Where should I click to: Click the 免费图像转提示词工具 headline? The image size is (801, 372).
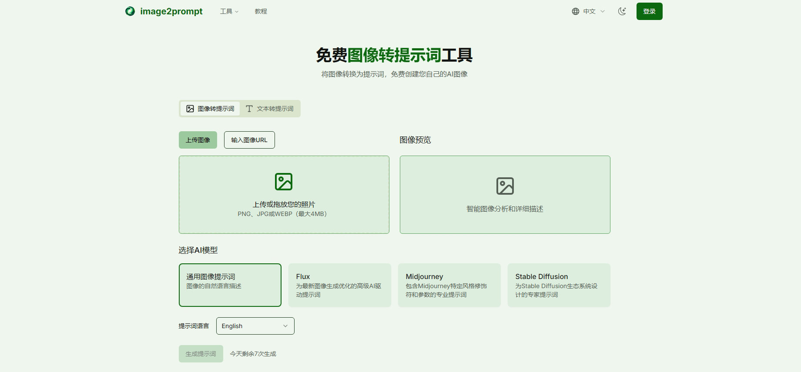tap(394, 55)
